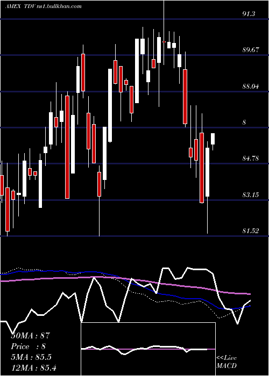This screenshot has width=269, height=376.
Task: Click the 88.04 price axis label
Action: tap(251, 86)
